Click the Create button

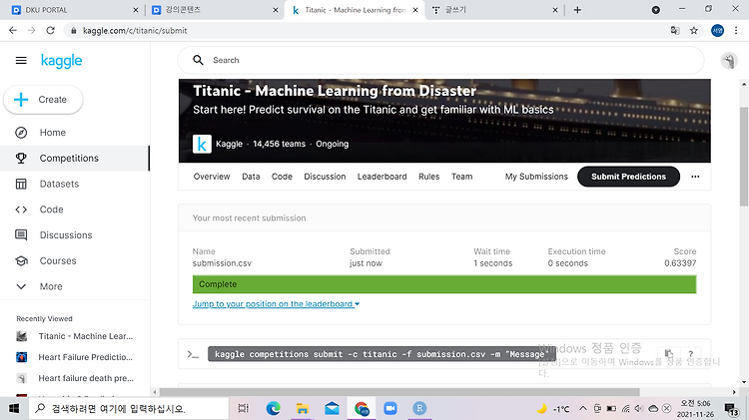click(x=43, y=100)
